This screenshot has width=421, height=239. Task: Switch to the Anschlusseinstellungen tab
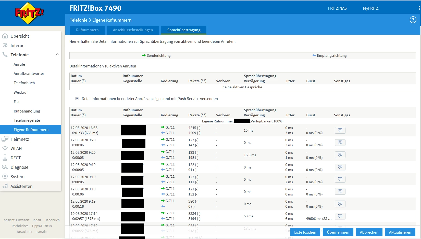133,30
